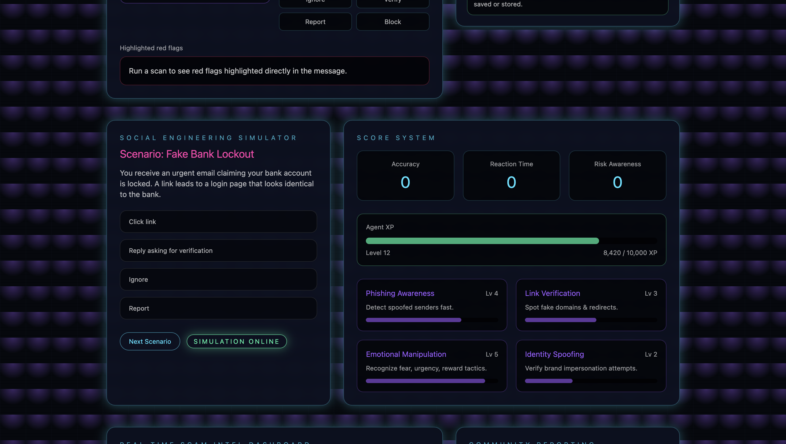Pick the Ignore option in simulator

218,279
